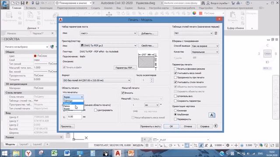Open shade plot mode dropdown

click(205, 46)
